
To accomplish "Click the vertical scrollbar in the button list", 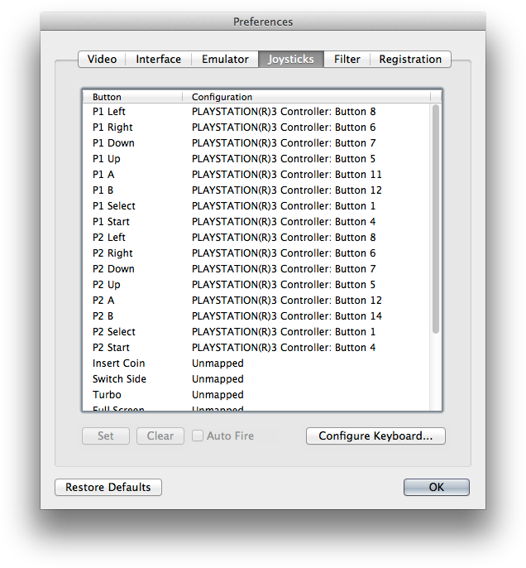I will [436, 219].
